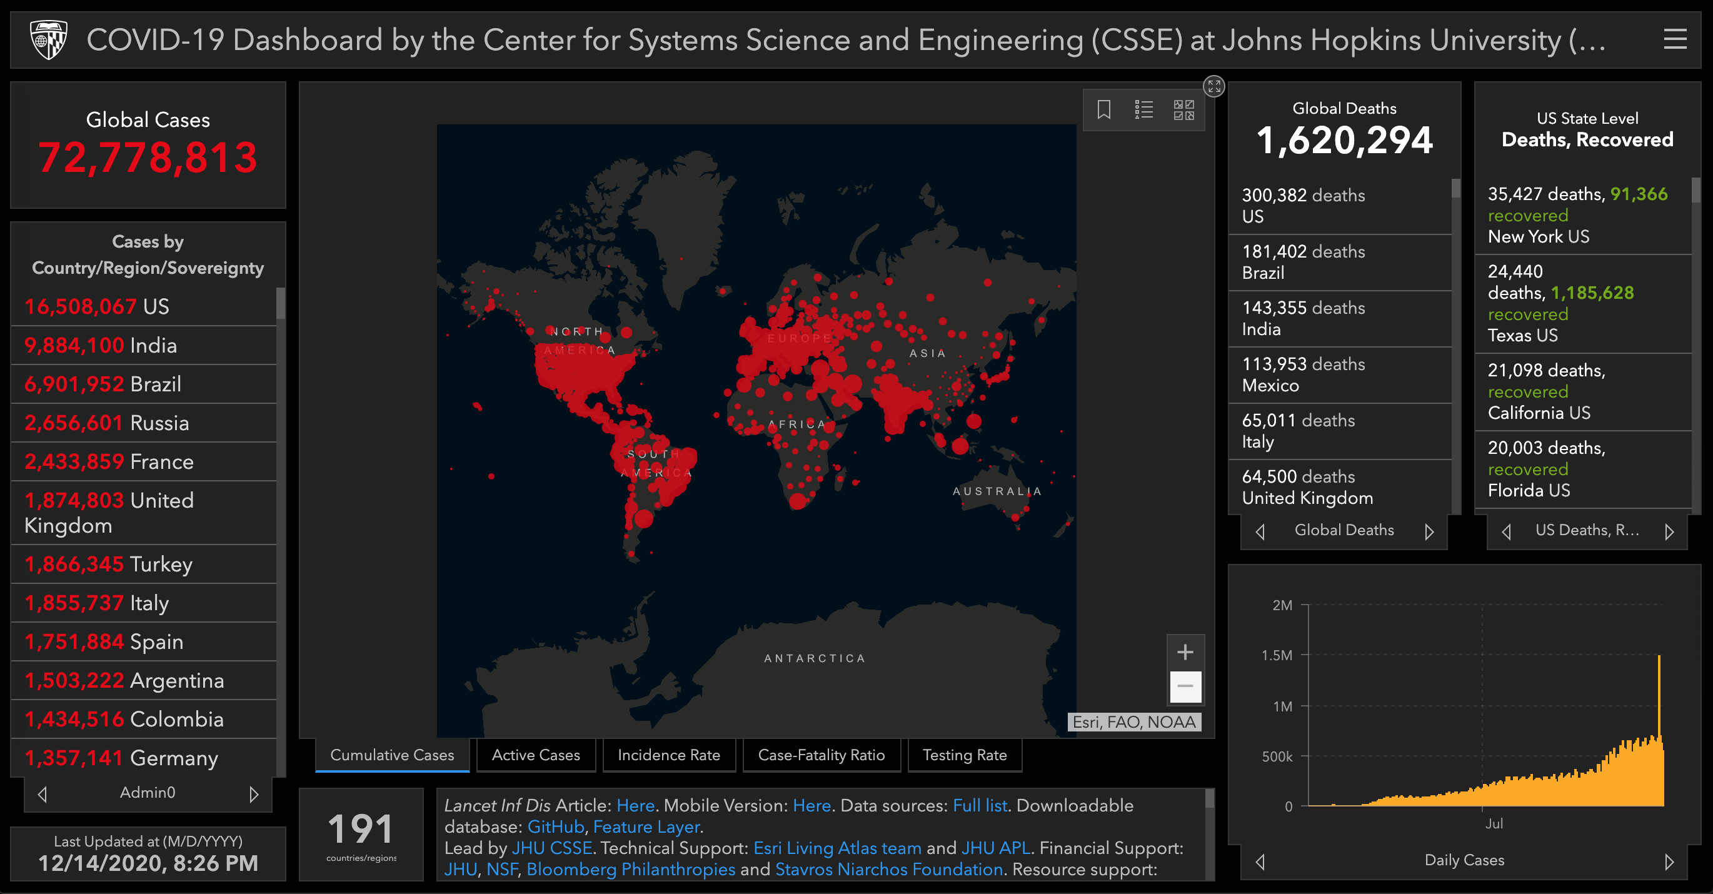Select Argentina with 1,503,222 cases
1713x894 pixels.
point(144,680)
